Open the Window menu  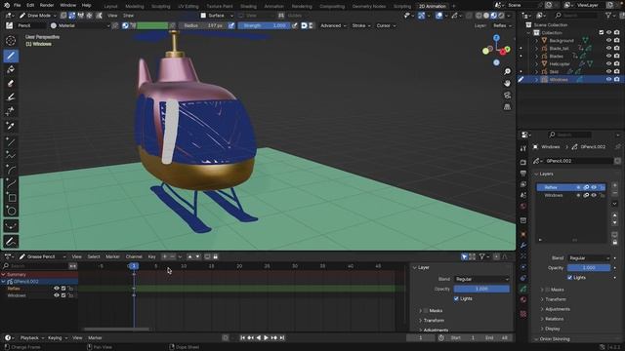[x=67, y=6]
